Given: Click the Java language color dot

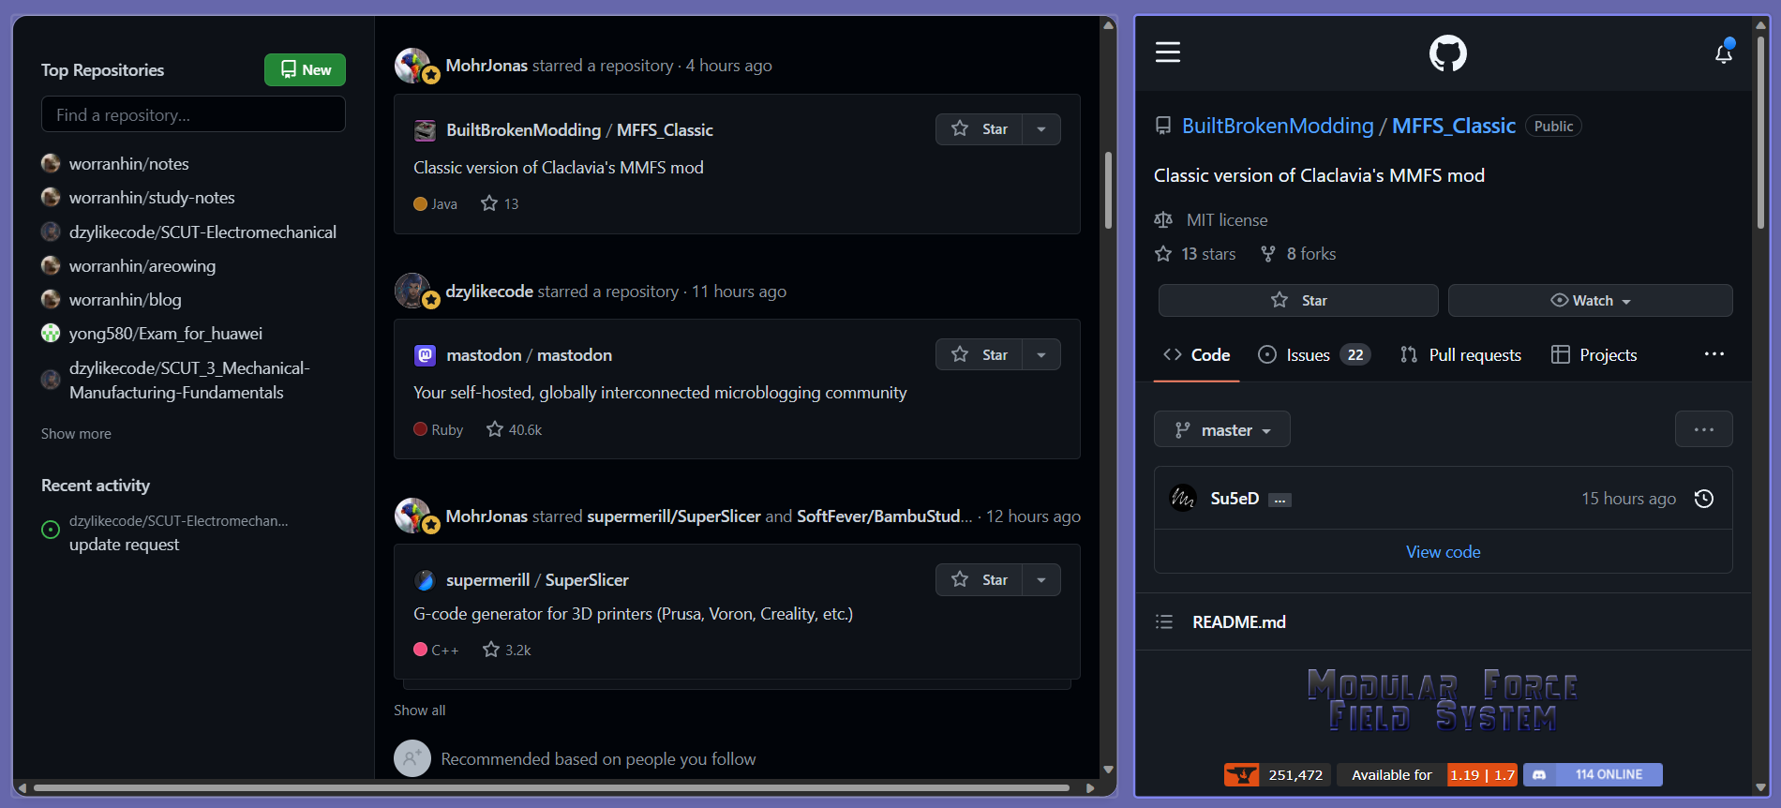Looking at the screenshot, I should [x=420, y=203].
